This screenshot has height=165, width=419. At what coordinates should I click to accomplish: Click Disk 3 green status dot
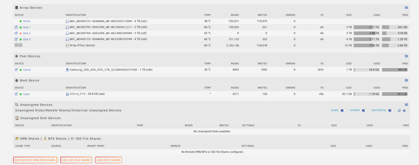pos(21,39)
